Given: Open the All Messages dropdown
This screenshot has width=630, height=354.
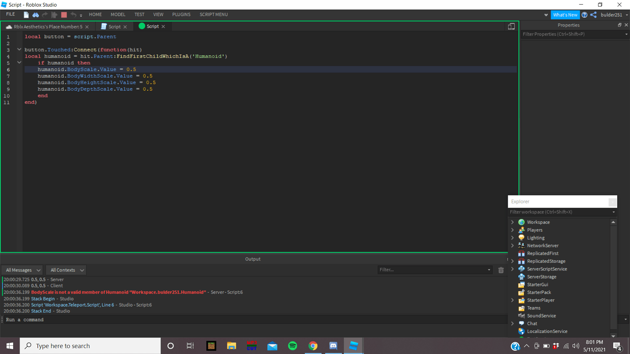Looking at the screenshot, I should pos(21,270).
